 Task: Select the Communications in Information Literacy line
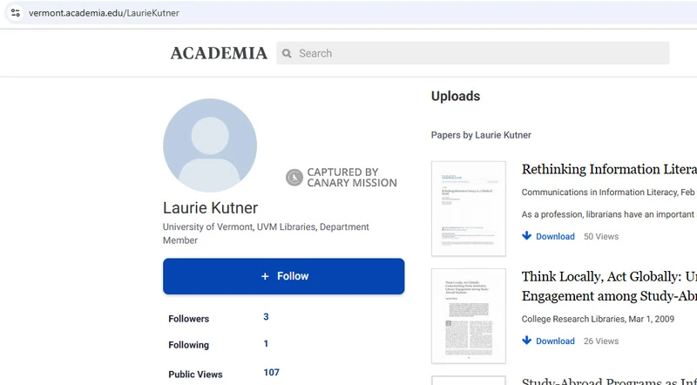click(609, 192)
